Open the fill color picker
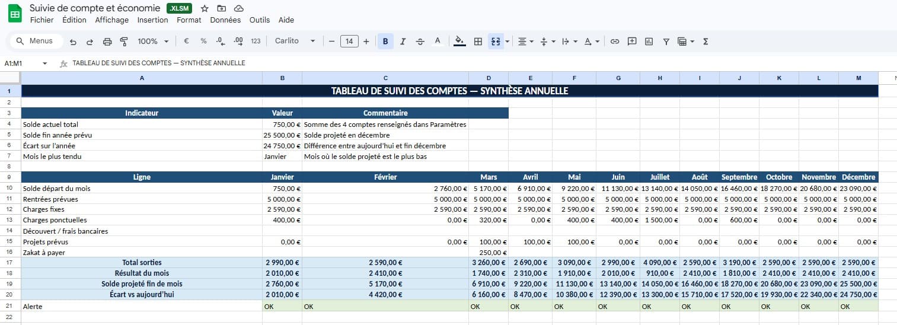 (459, 42)
